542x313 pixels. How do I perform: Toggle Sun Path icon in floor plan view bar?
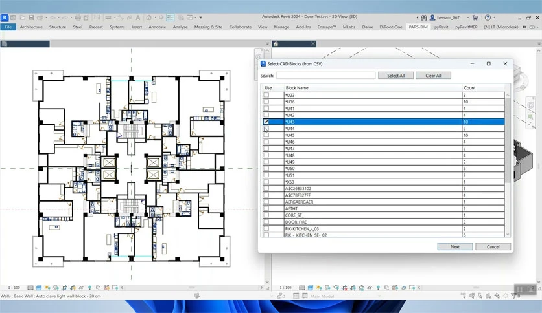[47, 288]
